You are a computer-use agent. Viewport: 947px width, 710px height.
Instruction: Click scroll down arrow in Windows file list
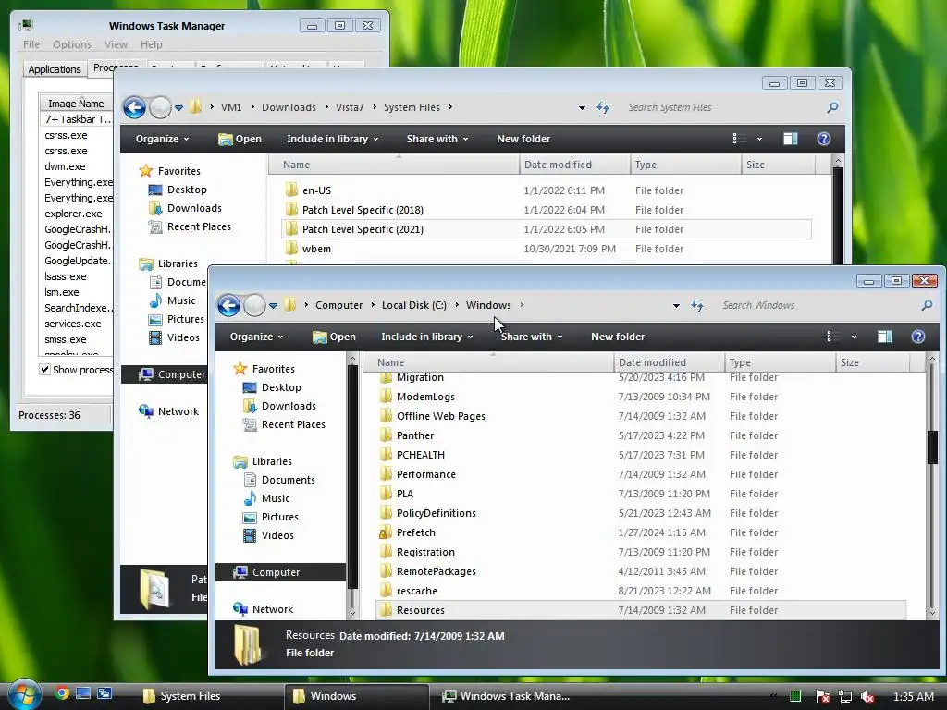click(932, 614)
